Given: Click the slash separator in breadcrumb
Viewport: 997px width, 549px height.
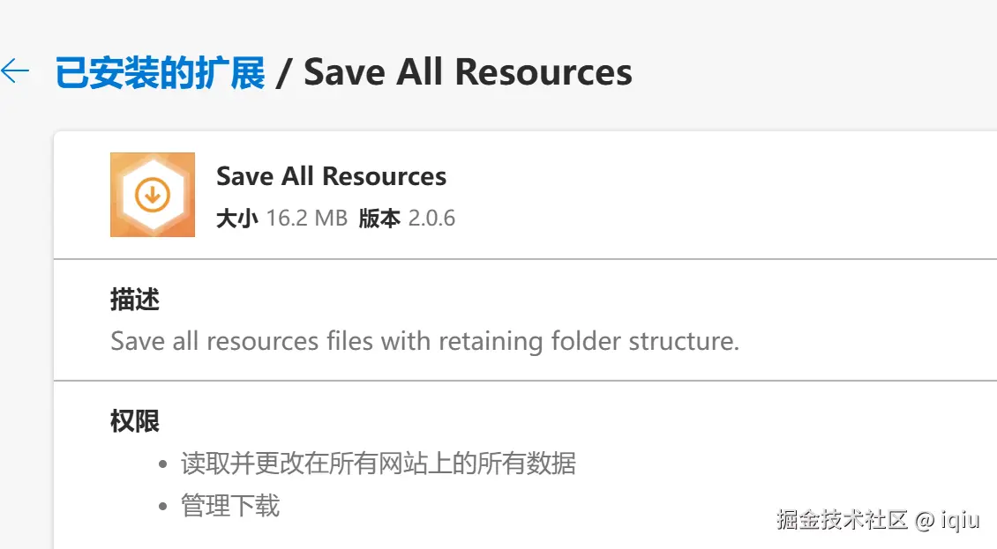Looking at the screenshot, I should tap(283, 73).
